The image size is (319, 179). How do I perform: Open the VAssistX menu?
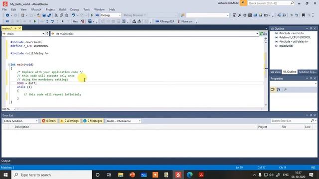pyautogui.click(x=36, y=9)
